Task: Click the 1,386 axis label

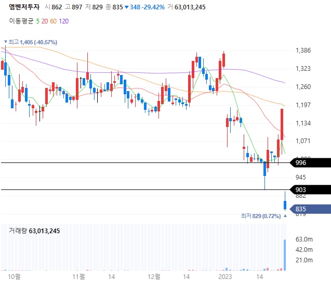Action: coord(303,50)
